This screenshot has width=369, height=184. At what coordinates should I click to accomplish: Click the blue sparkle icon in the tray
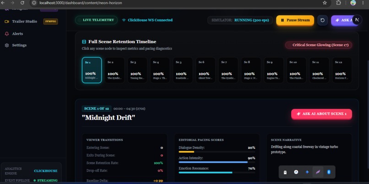pyautogui.click(x=307, y=172)
